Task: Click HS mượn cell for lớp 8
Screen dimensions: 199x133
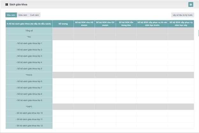Action: pyautogui.click(x=84, y=94)
